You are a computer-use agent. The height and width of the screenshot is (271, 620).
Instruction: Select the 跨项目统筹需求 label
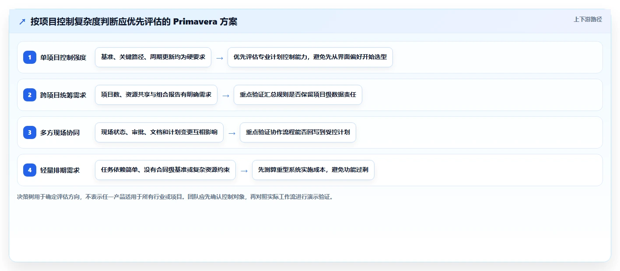pyautogui.click(x=63, y=95)
